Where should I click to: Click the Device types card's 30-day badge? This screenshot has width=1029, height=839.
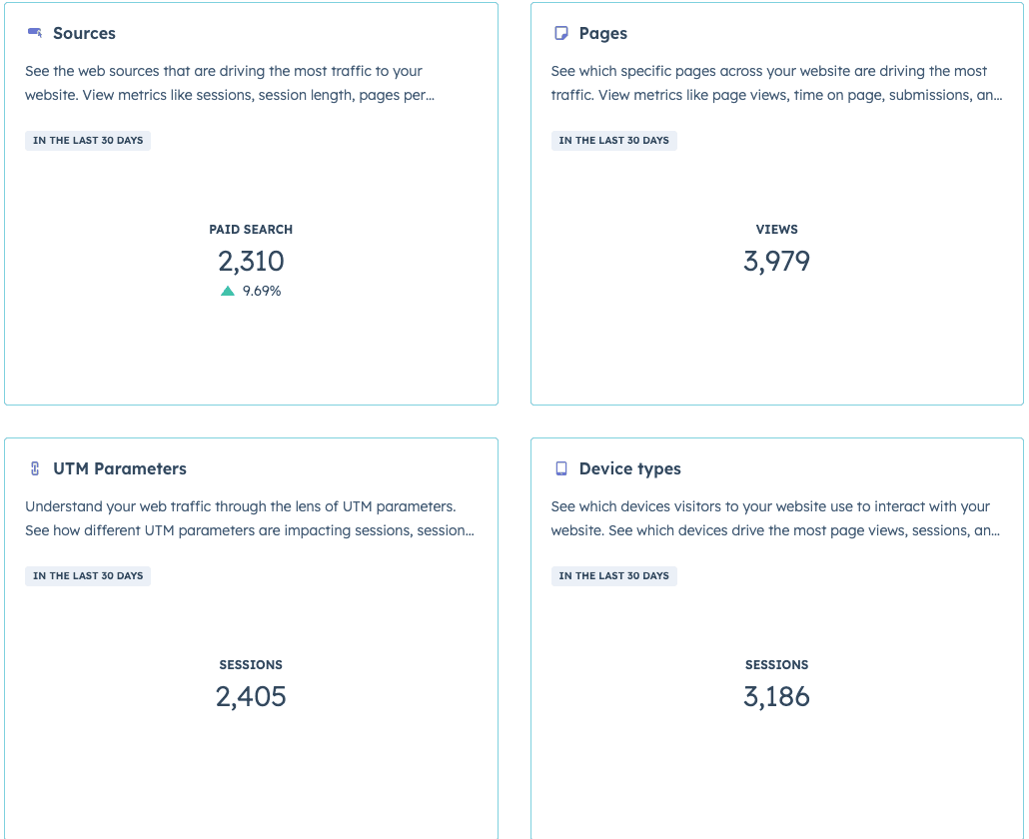pyautogui.click(x=614, y=576)
